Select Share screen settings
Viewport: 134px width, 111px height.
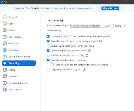[19, 37]
